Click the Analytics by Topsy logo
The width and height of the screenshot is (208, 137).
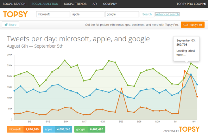[181, 129]
